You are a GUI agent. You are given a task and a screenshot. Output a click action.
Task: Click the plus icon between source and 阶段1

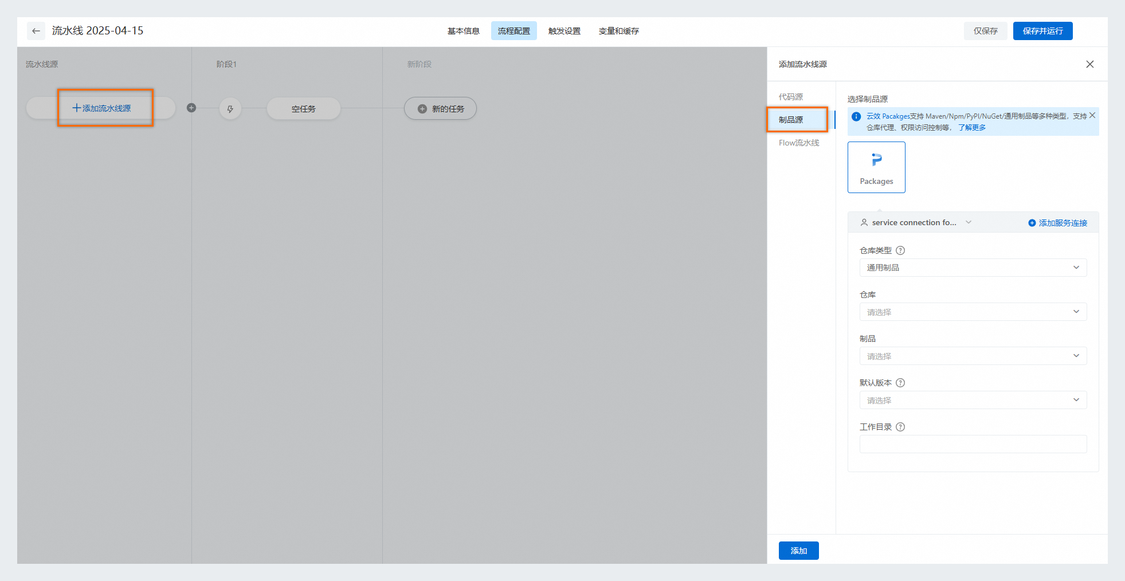click(x=191, y=108)
